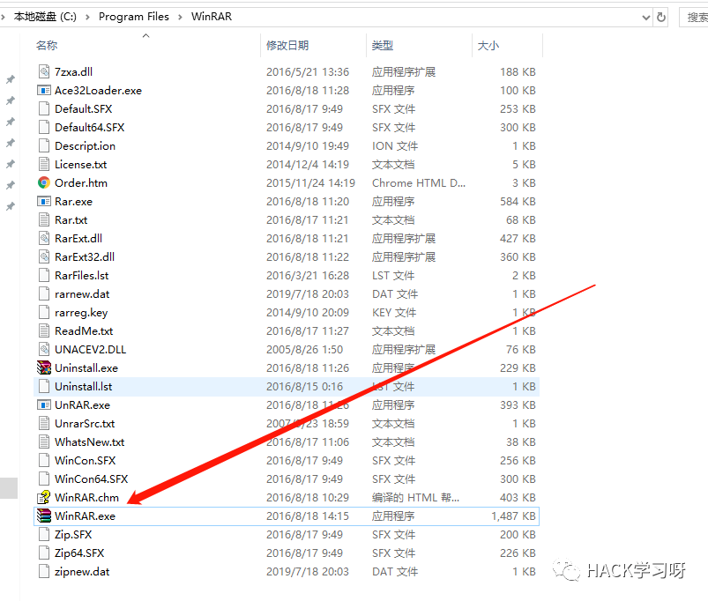708x601 pixels.
Task: Click the 584 KB size value
Action: tap(518, 201)
